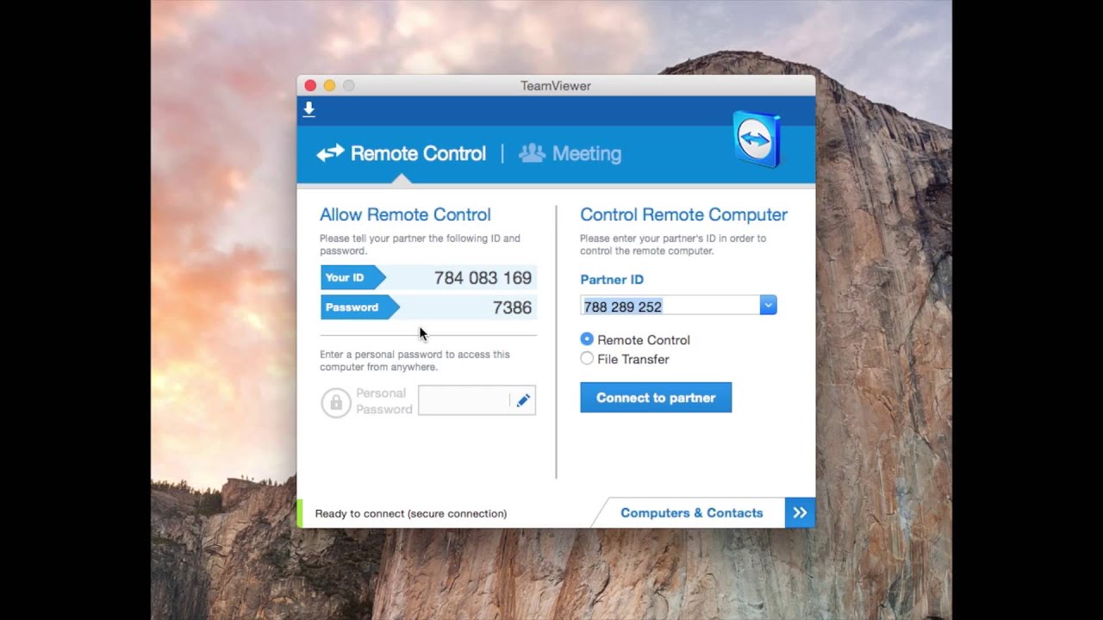
Task: Open Computers & Contacts
Action: point(692,512)
